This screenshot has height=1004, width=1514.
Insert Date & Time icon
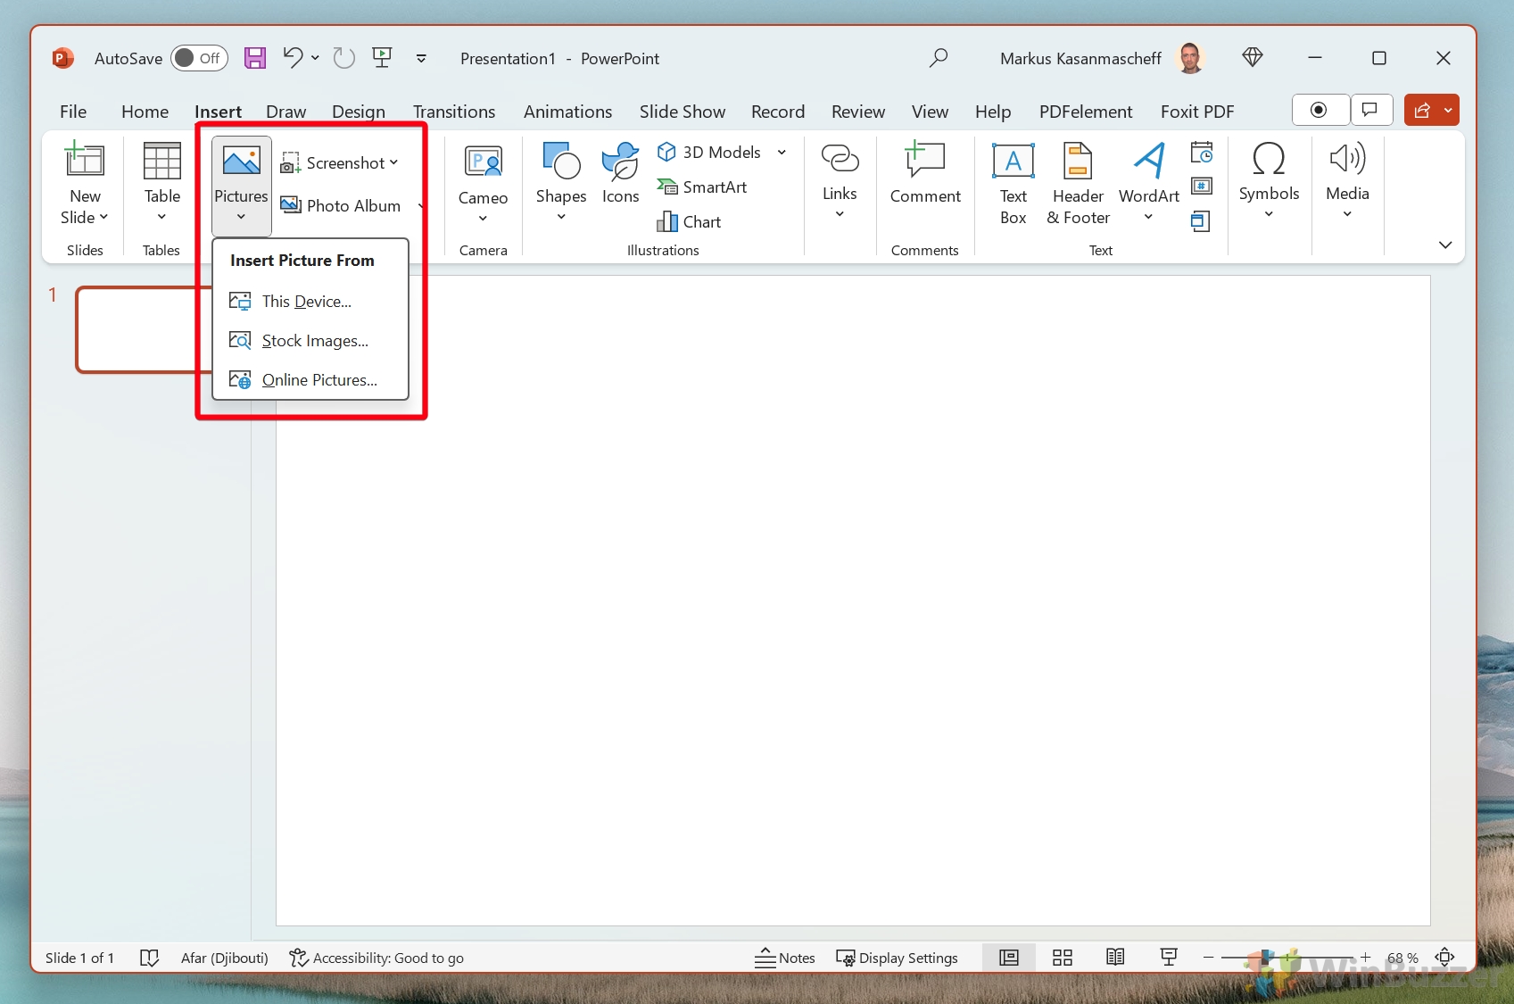[1202, 153]
